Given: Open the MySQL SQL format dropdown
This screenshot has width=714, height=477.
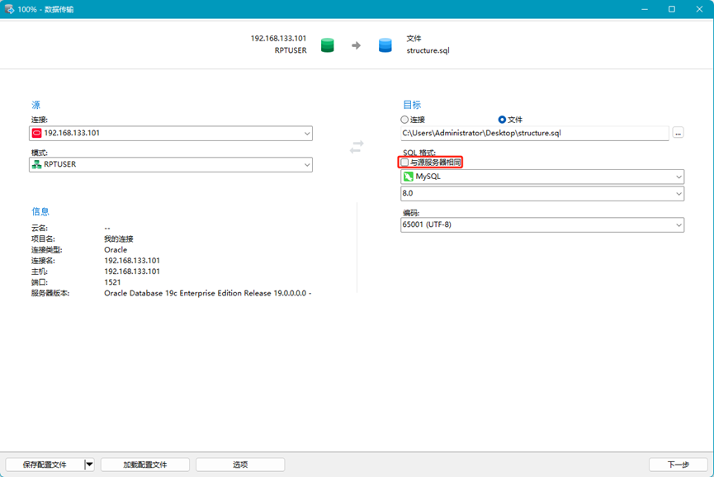Looking at the screenshot, I should 542,177.
